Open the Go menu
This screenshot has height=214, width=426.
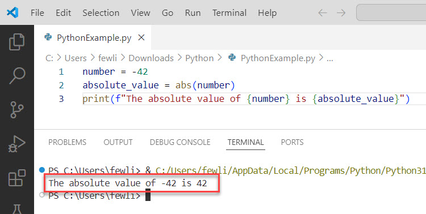click(168, 12)
